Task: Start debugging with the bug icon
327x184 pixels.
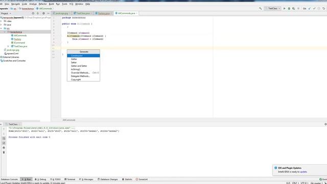Action: (289, 9)
